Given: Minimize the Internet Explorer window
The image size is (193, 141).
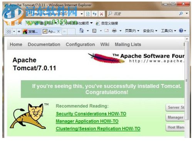Looking at the screenshot, I should click(x=166, y=4).
